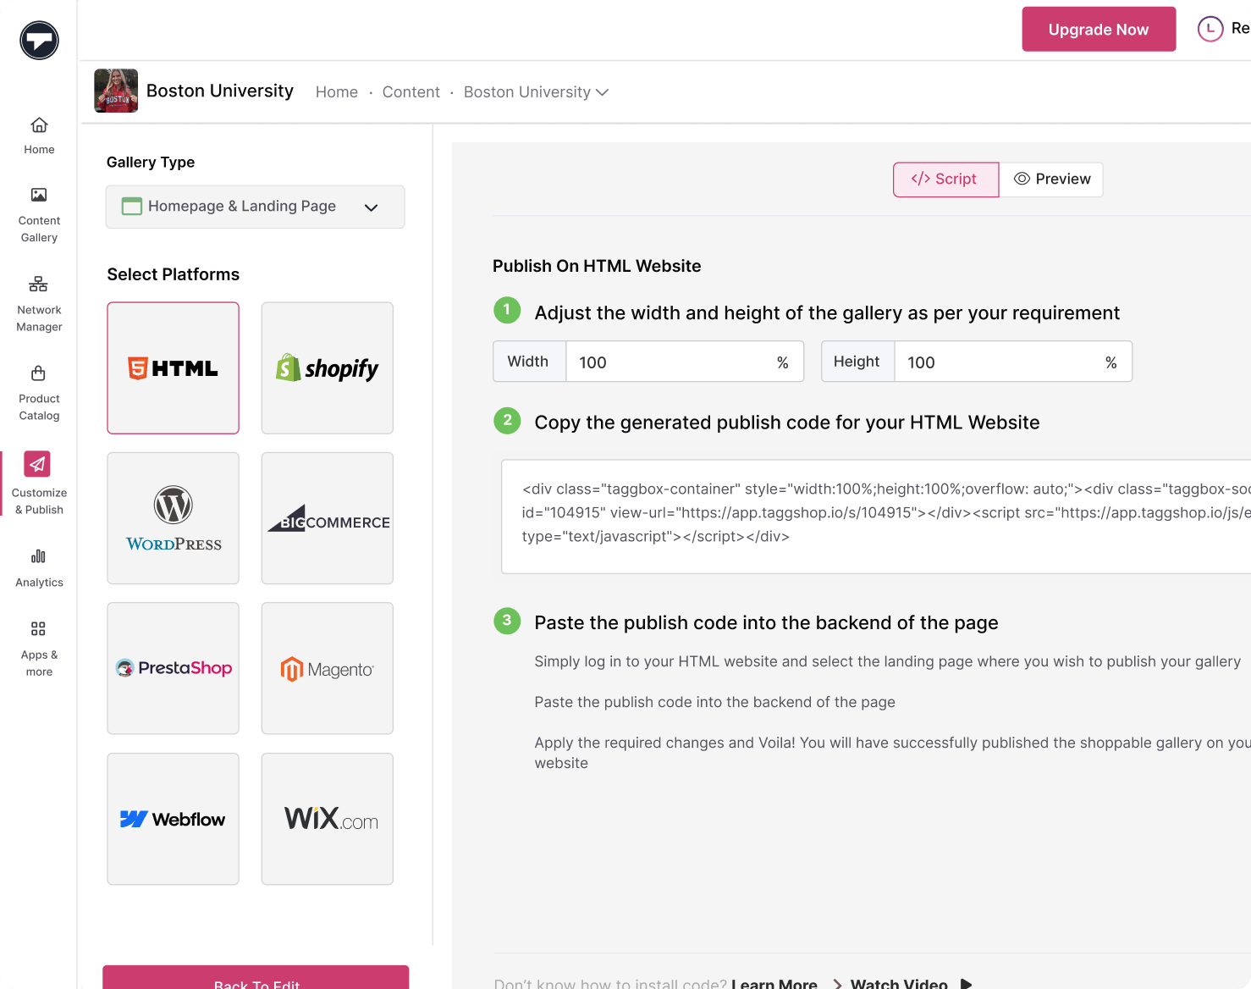Click the 'Publish On HTML Website' heading

pos(597,266)
